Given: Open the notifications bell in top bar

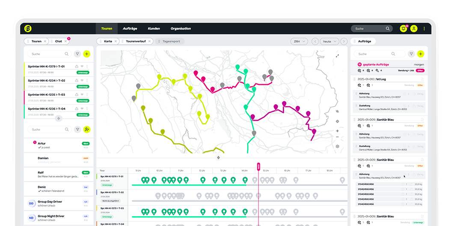Looking at the screenshot, I should click(x=404, y=29).
